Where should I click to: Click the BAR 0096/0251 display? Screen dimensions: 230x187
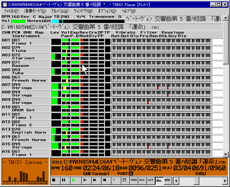coord(141,168)
